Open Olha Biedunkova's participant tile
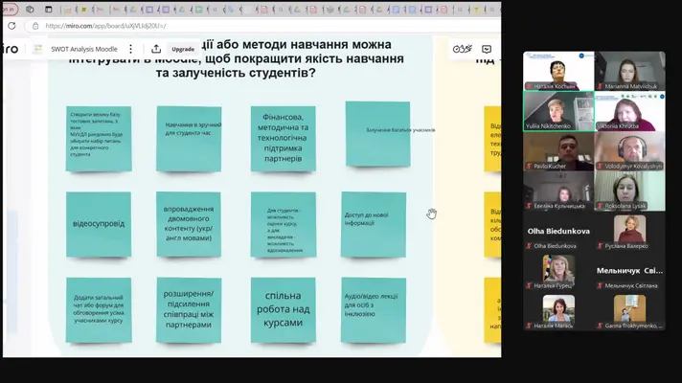682x383 pixels. pyautogui.click(x=558, y=231)
